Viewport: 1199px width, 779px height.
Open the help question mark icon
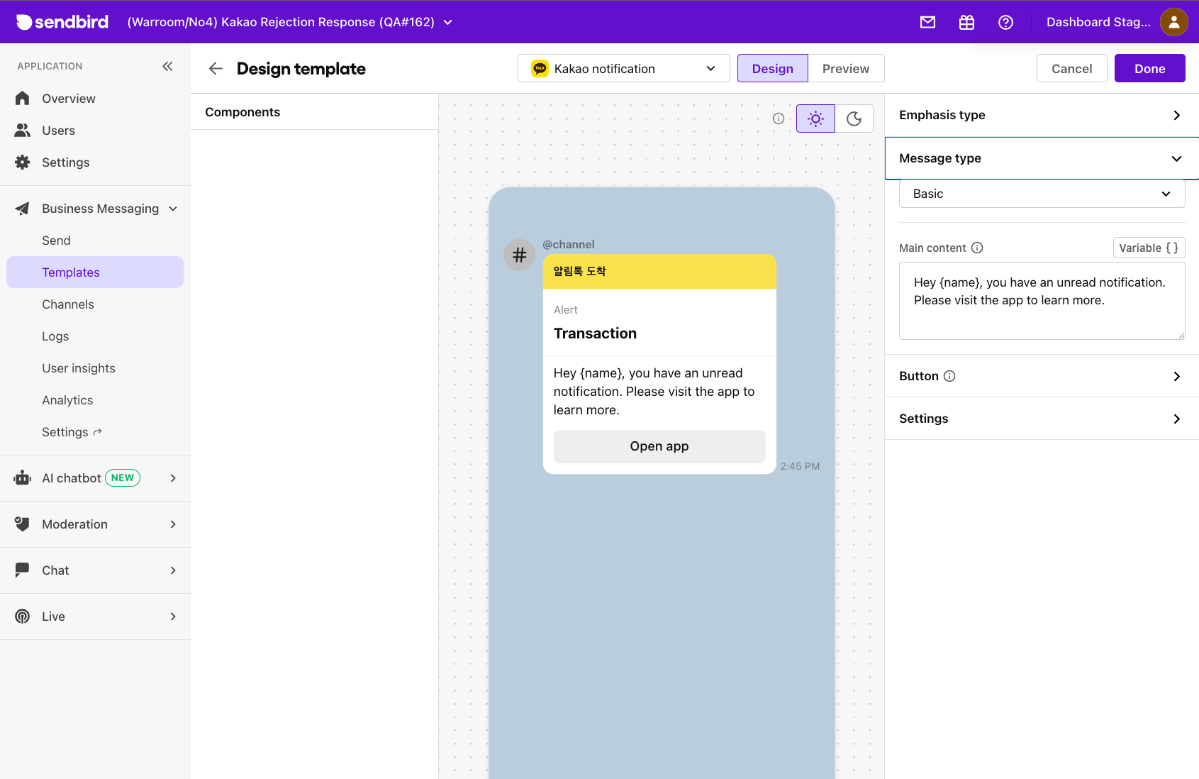1005,22
